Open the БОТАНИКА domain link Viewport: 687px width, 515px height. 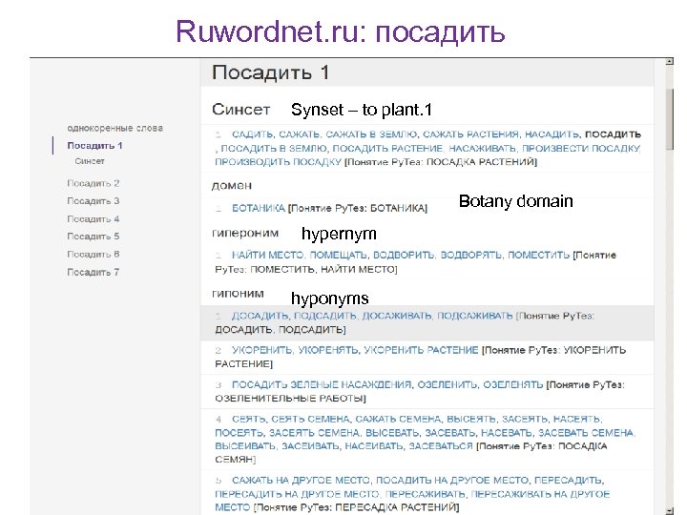point(258,208)
